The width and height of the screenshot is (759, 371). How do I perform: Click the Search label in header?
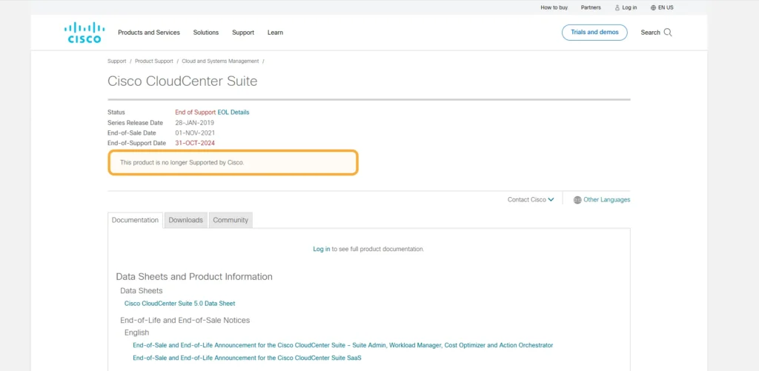pos(651,33)
